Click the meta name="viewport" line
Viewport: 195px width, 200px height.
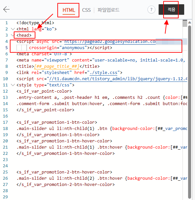pyautogui.click(x=101, y=60)
